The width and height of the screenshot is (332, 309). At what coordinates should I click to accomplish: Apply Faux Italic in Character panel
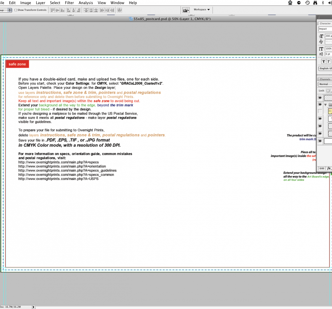tap(328, 61)
